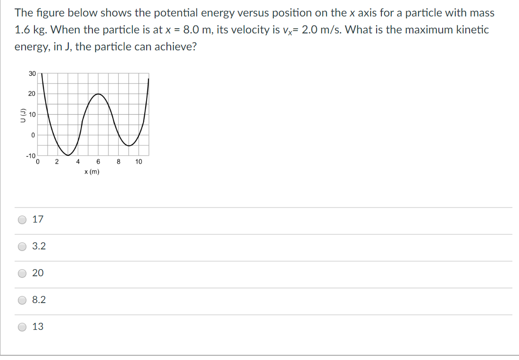Click the answer choice text 8.2

click(40, 300)
